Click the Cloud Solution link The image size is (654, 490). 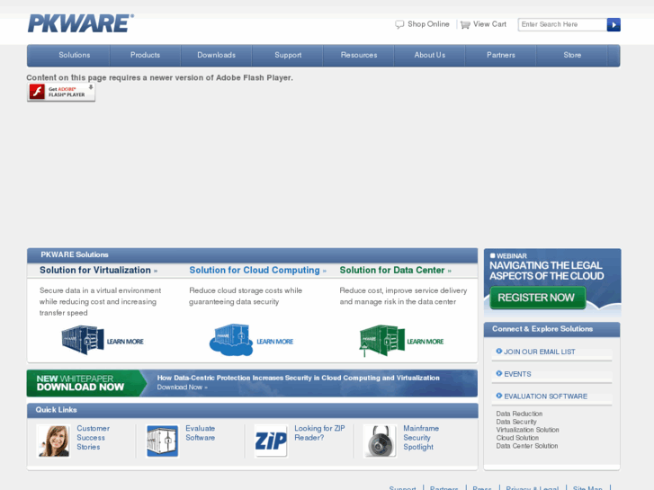[517, 438]
